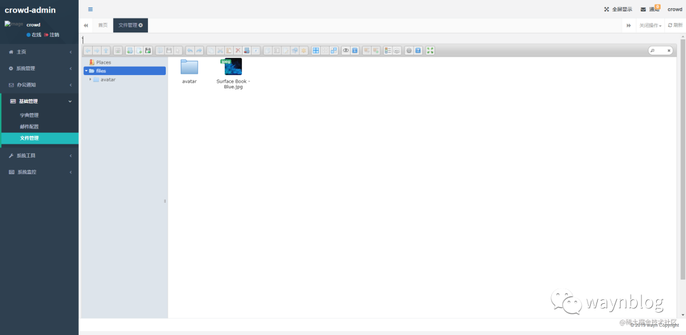Click the elFinder forward arrow icon
Image resolution: width=686 pixels, height=335 pixels.
click(x=97, y=50)
